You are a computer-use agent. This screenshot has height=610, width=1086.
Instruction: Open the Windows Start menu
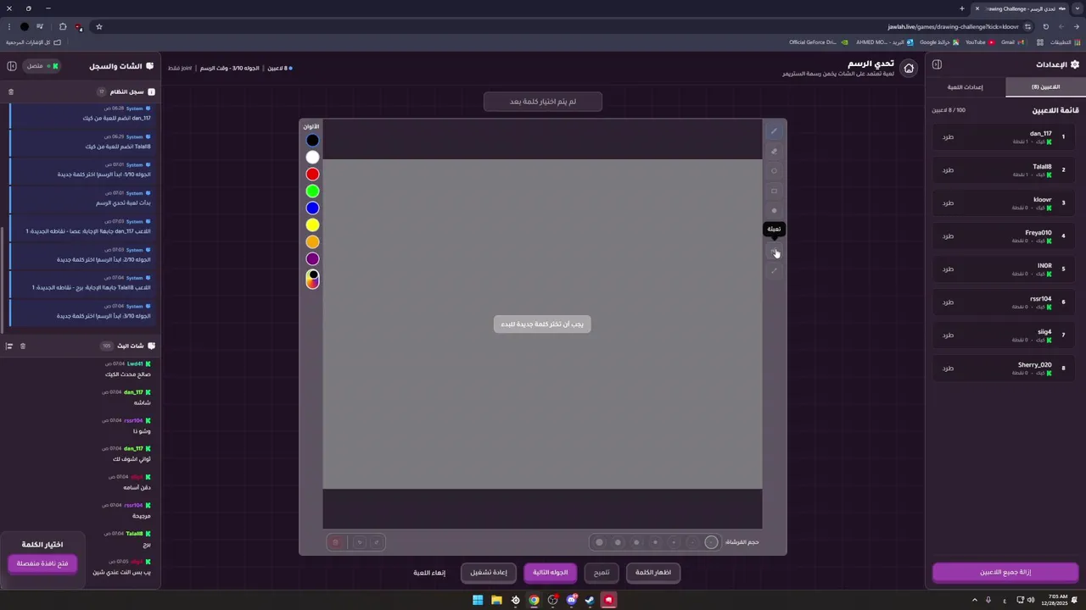click(478, 600)
